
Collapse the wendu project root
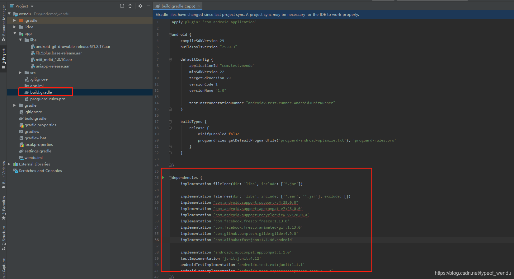[x=9, y=14]
